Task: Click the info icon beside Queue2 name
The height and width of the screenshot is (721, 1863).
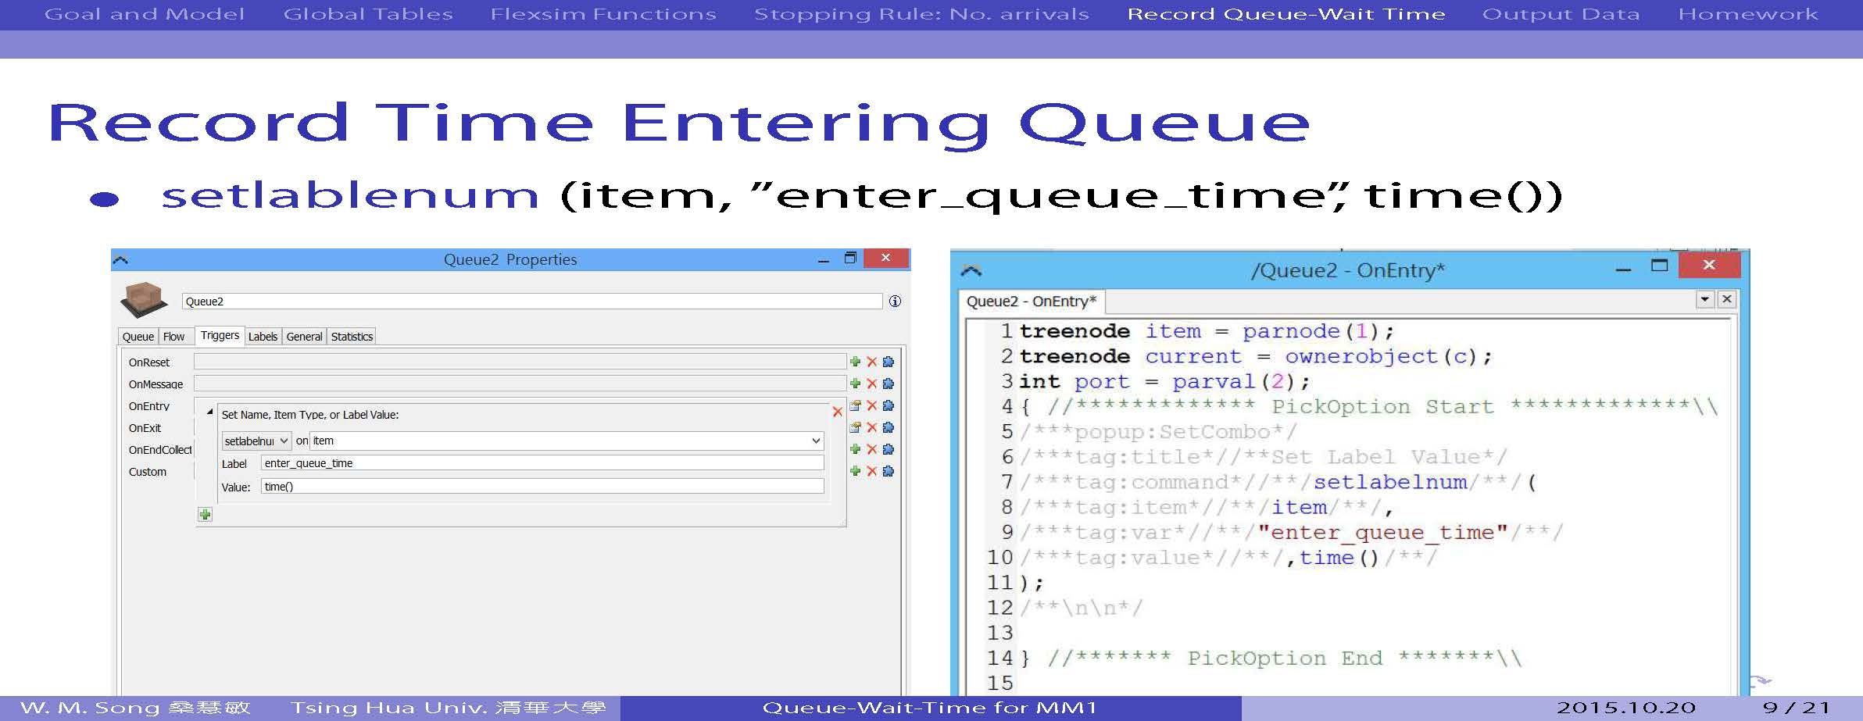Action: [x=895, y=302]
